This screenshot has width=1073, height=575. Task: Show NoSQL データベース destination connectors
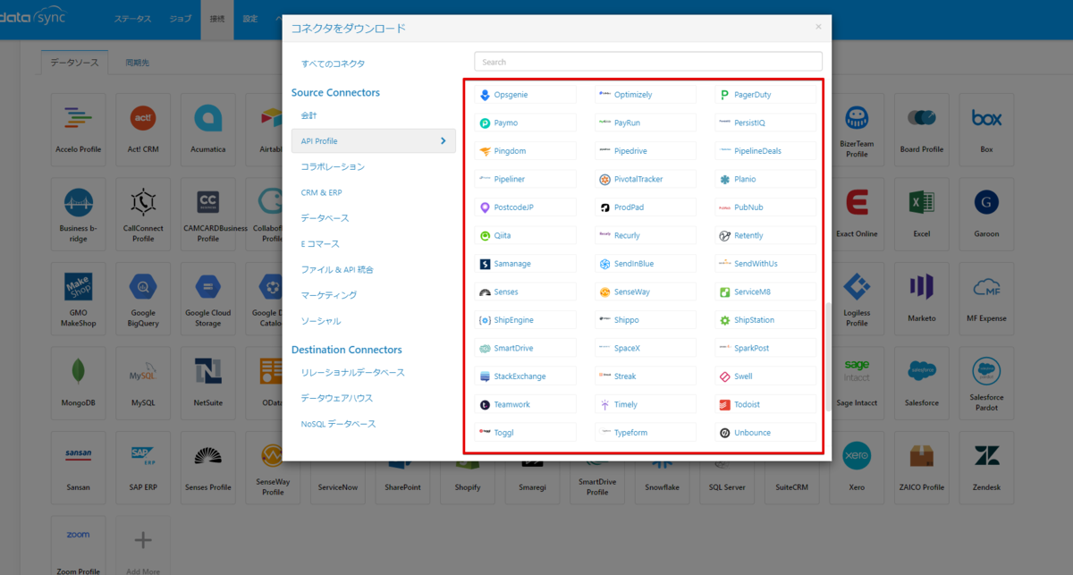(x=338, y=424)
